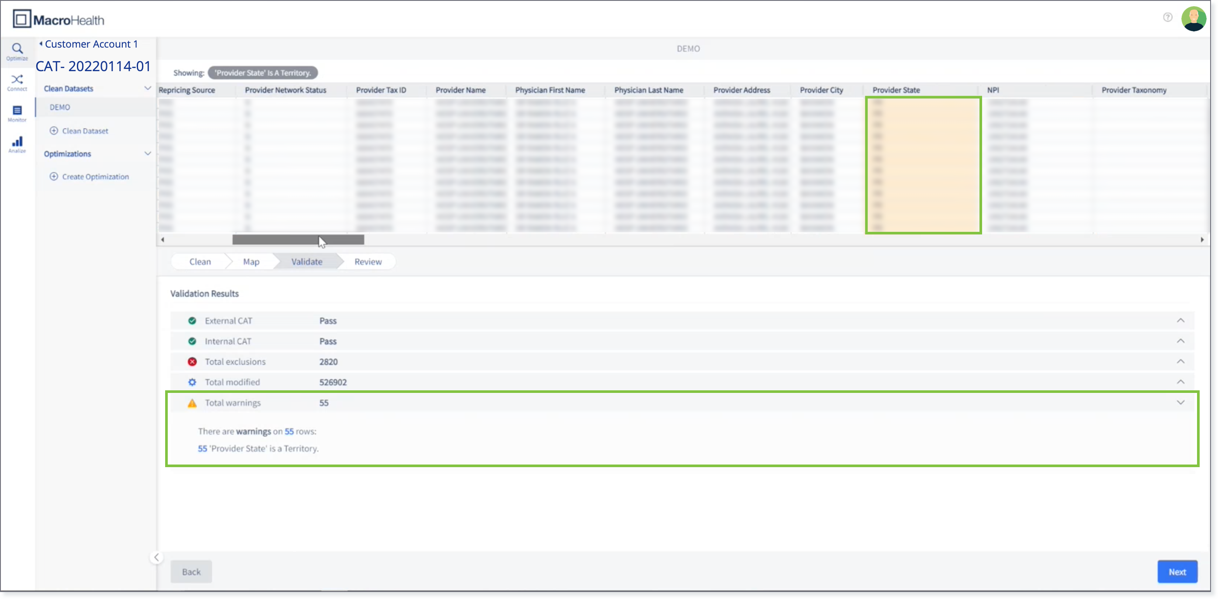Expand the Internal CAT result row
1218x599 pixels.
(x=1180, y=341)
